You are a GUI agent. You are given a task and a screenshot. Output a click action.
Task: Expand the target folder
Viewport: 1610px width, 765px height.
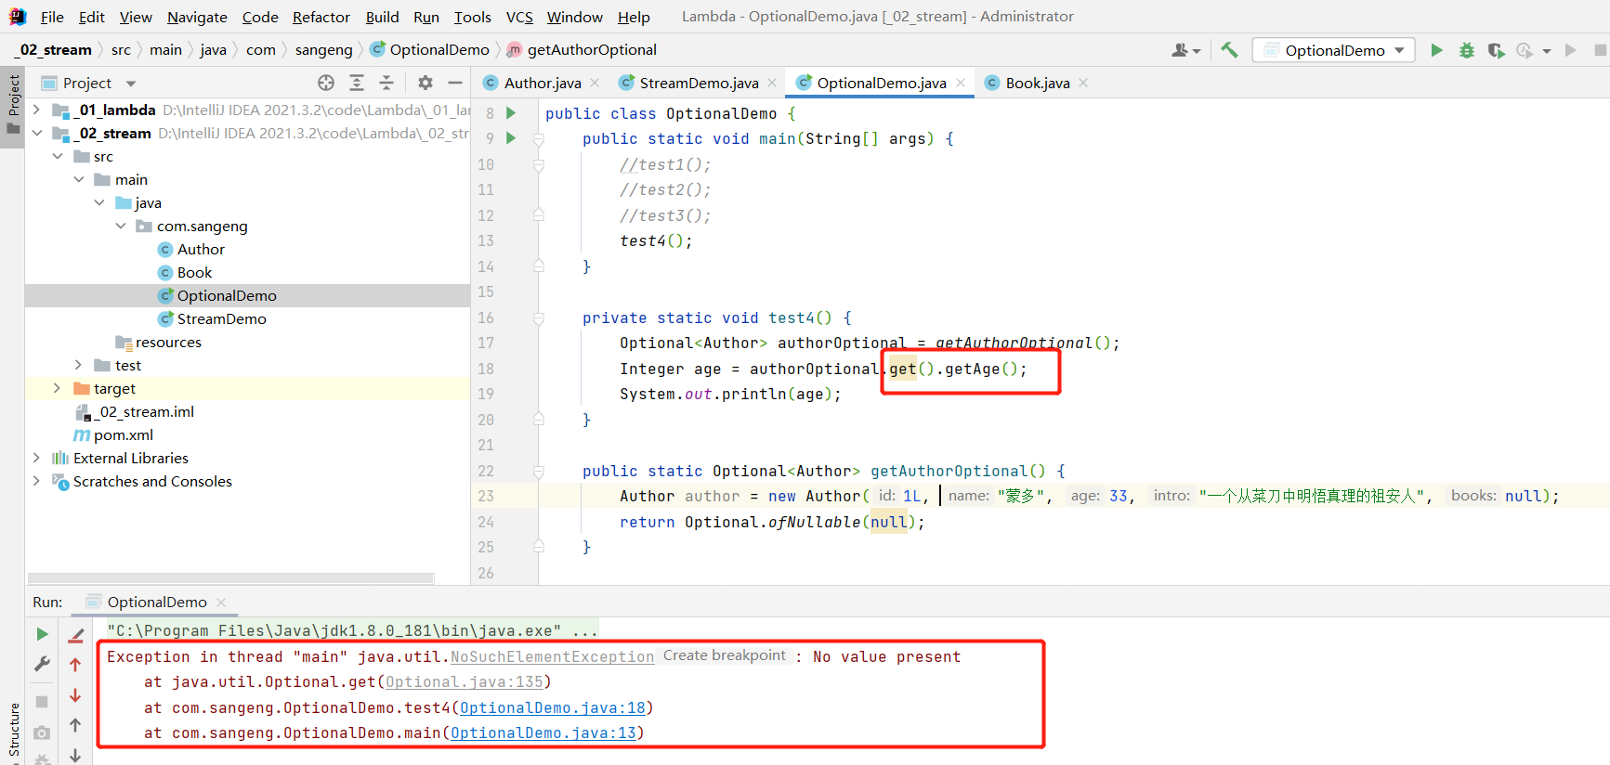(x=58, y=388)
